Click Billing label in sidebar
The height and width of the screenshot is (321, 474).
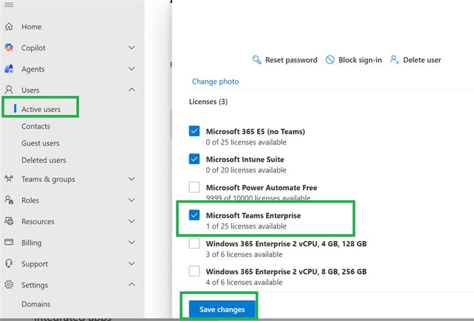pyautogui.click(x=31, y=242)
